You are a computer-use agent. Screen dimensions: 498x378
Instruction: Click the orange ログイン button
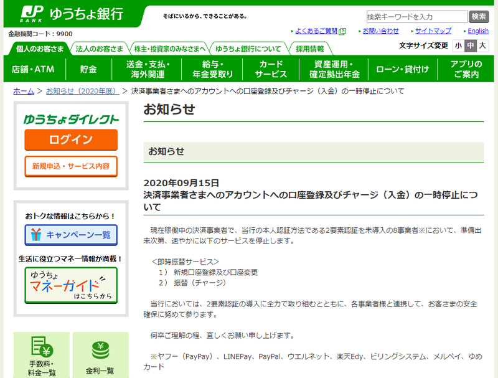(x=71, y=139)
